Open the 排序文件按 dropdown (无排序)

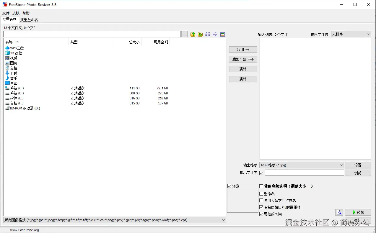click(x=351, y=34)
